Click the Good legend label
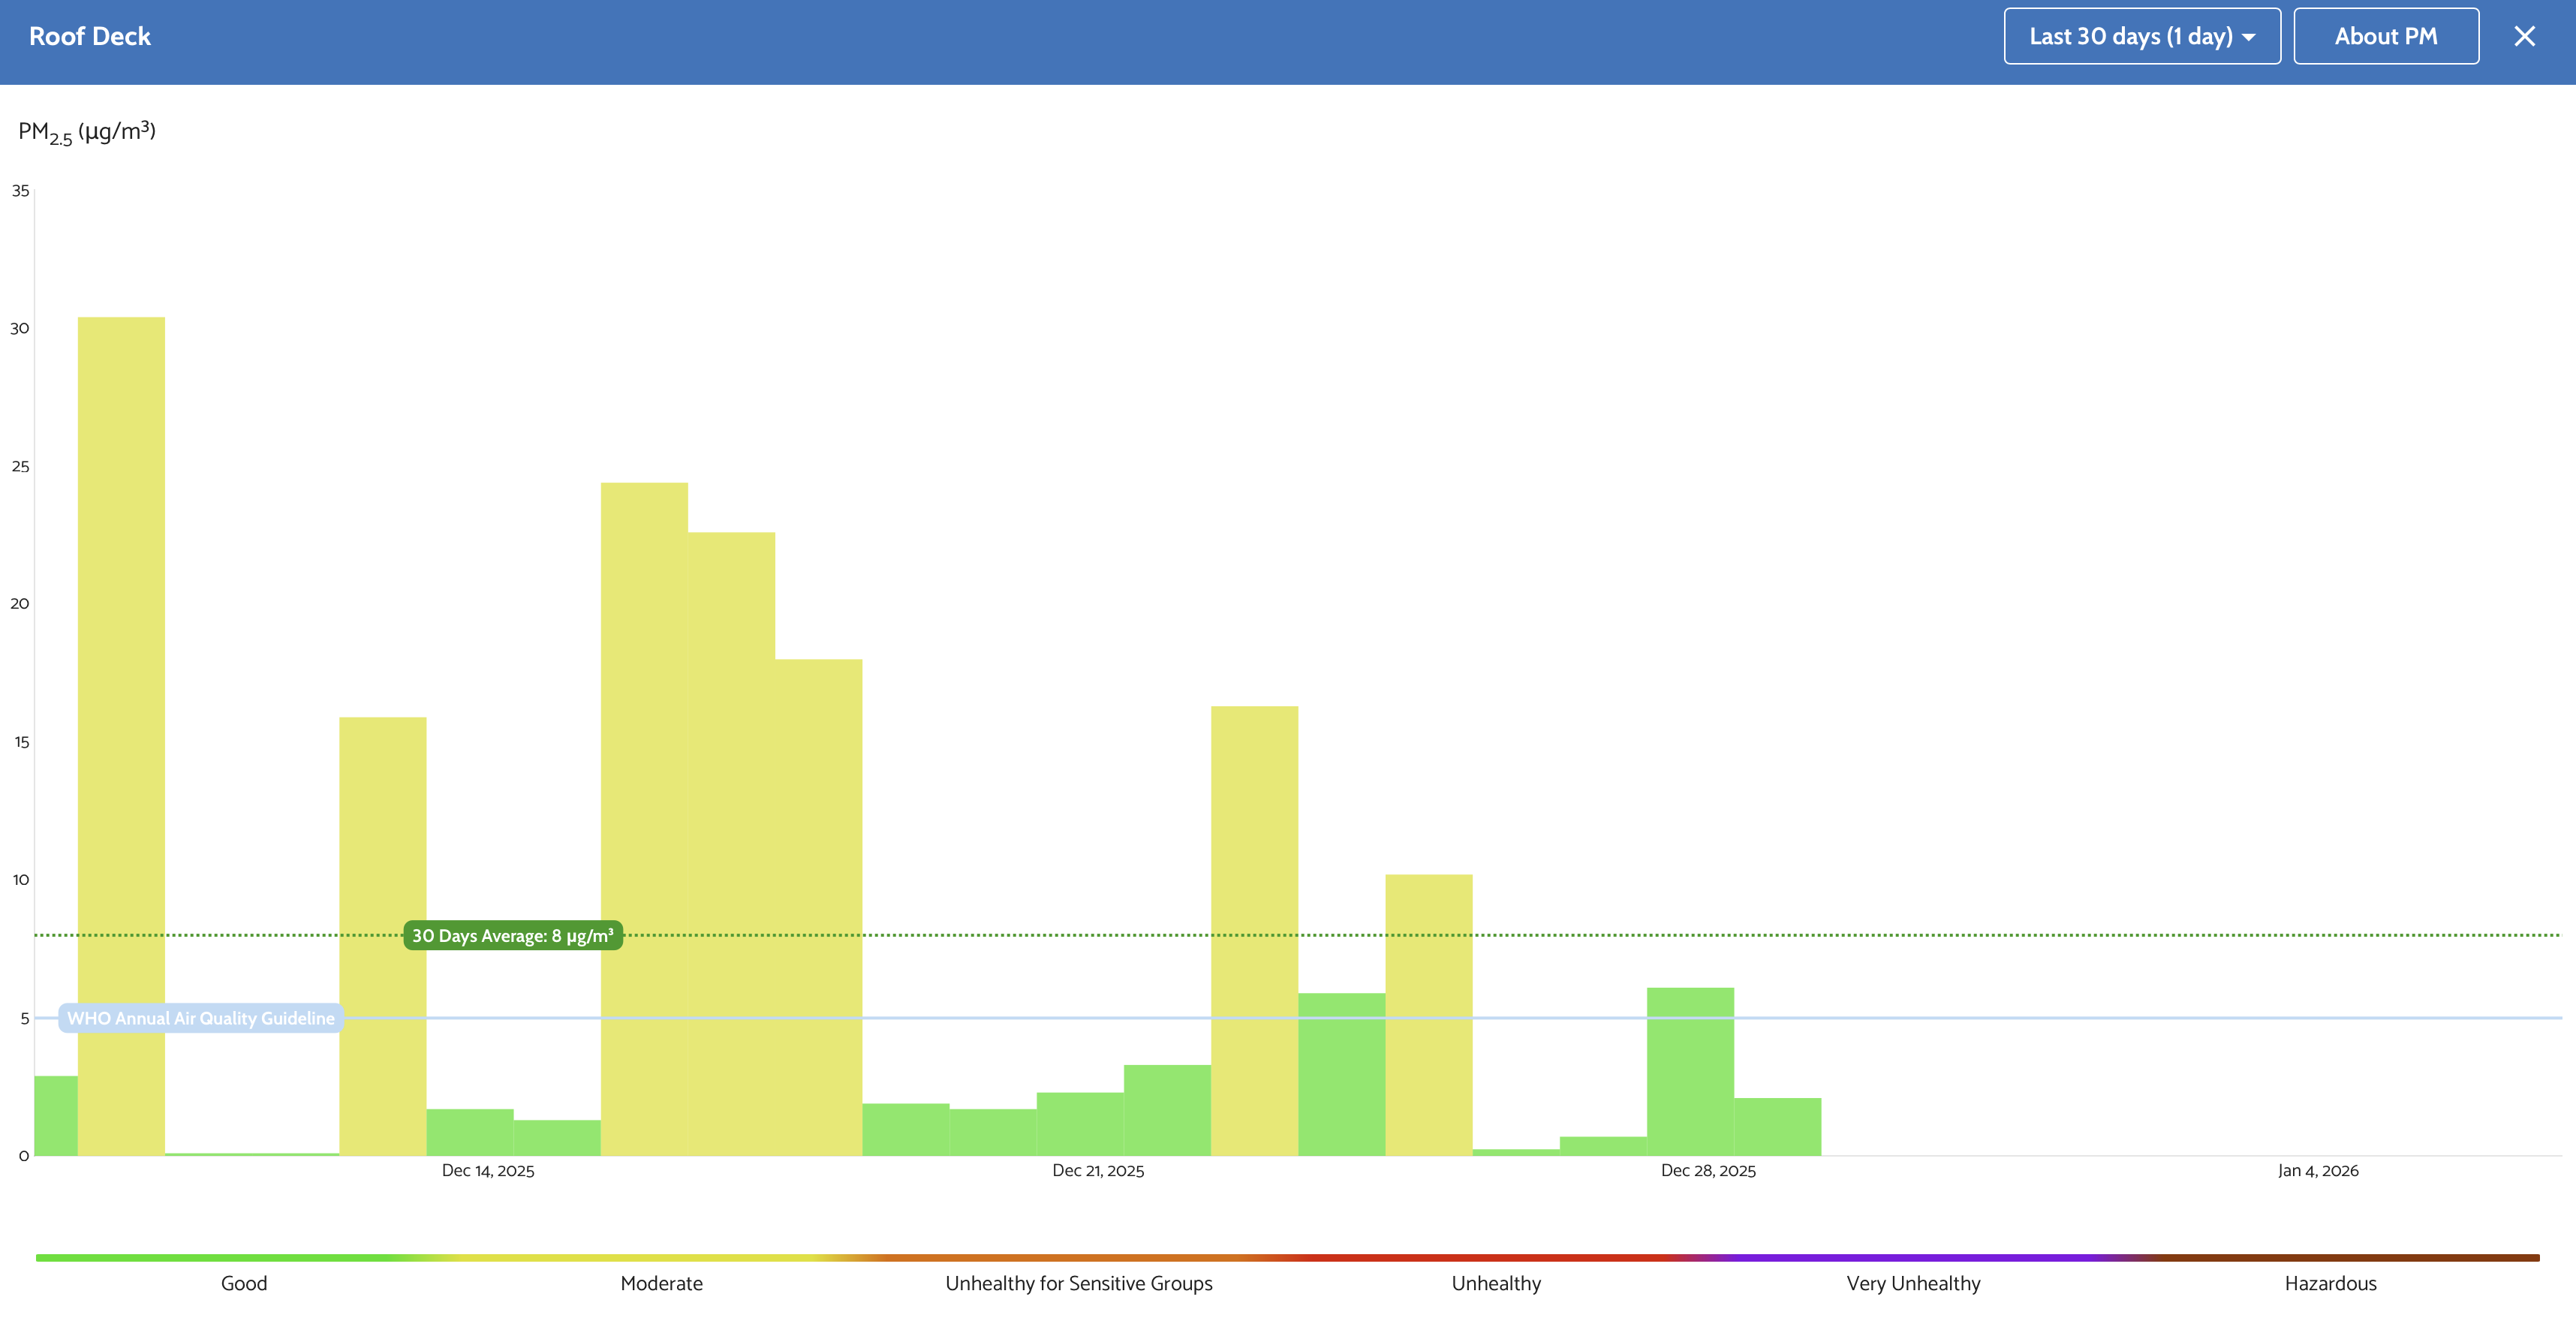Viewport: 2576px width, 1342px height. pyautogui.click(x=244, y=1283)
